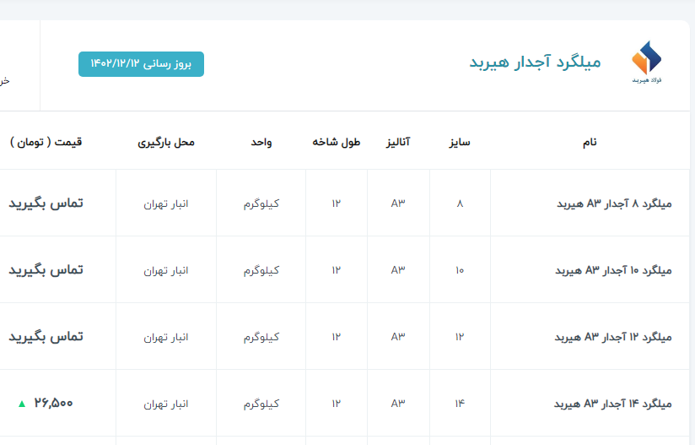Select the میلگرد آجدار هیربد heading

tap(535, 62)
